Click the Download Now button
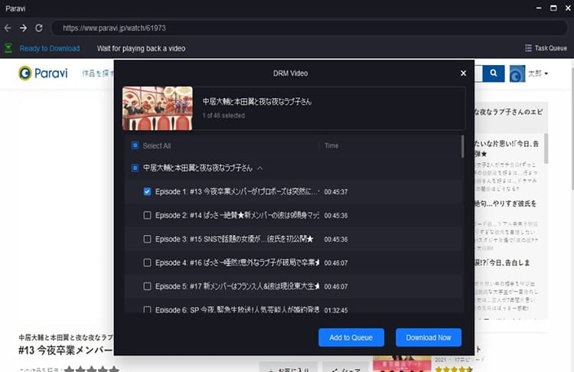This screenshot has height=372, width=574. pyautogui.click(x=429, y=338)
